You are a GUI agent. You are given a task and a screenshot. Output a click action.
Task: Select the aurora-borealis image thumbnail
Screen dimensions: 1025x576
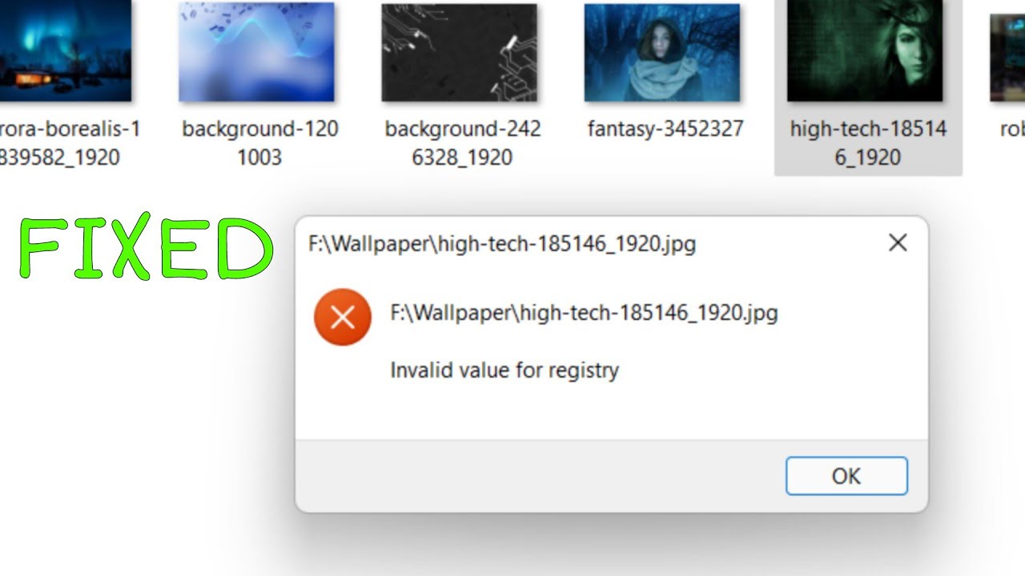click(66, 50)
